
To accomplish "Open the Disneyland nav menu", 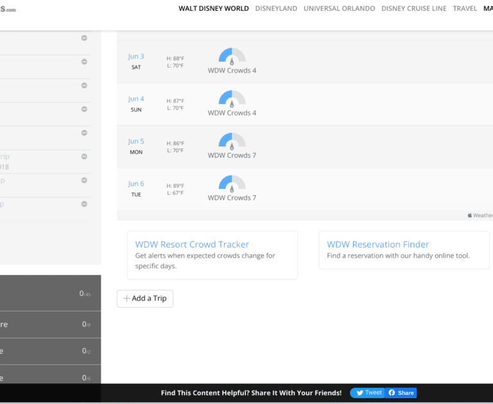I will pos(276,8).
